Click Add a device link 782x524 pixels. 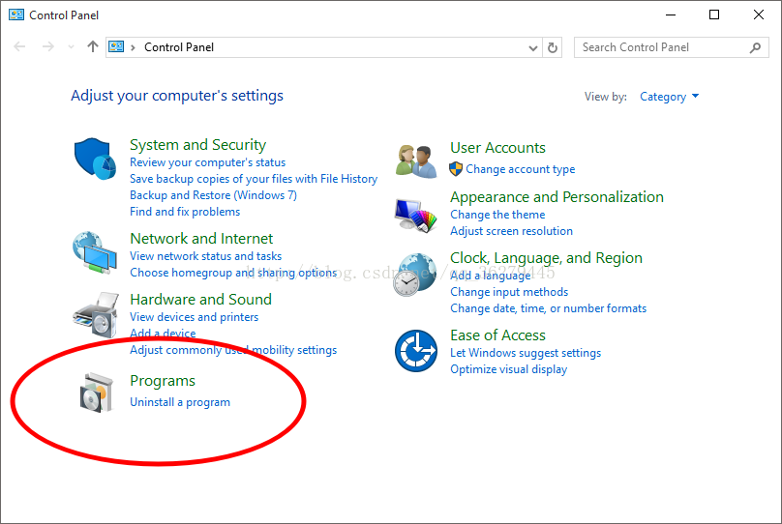point(163,334)
